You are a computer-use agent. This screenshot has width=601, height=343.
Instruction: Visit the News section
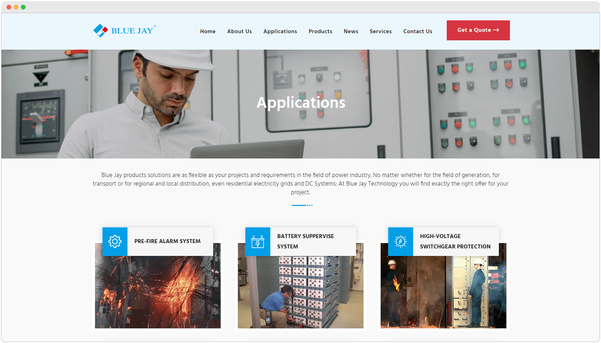(351, 31)
